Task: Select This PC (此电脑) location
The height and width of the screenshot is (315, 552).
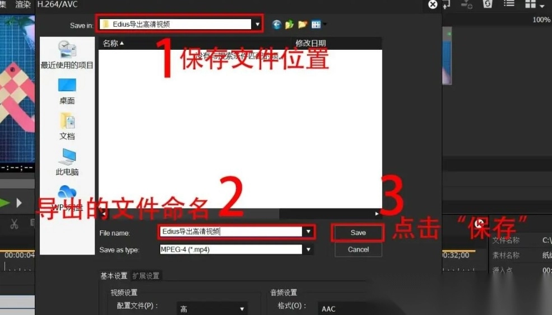Action: (67, 162)
